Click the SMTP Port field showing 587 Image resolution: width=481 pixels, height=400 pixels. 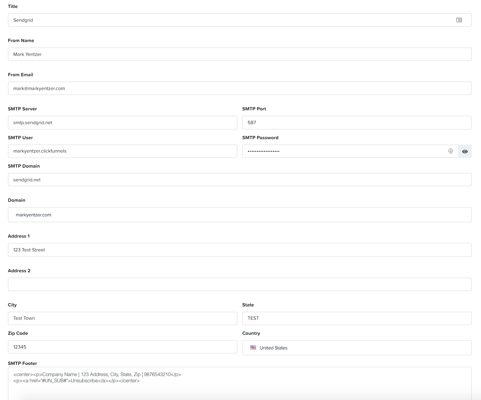357,122
